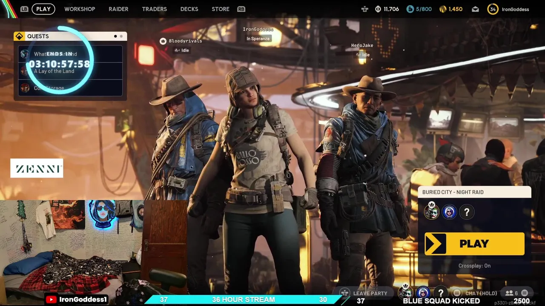This screenshot has height=306, width=545.
Task: Click the joker avatar in the raid panel
Action: (x=431, y=211)
